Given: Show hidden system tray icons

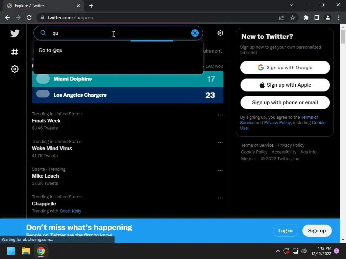Looking at the screenshot, I should pyautogui.click(x=278, y=251).
